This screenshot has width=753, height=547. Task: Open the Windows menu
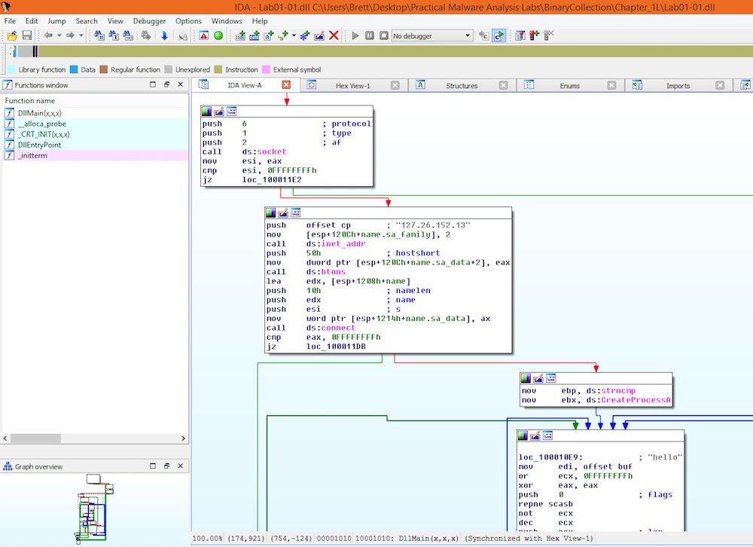(227, 21)
